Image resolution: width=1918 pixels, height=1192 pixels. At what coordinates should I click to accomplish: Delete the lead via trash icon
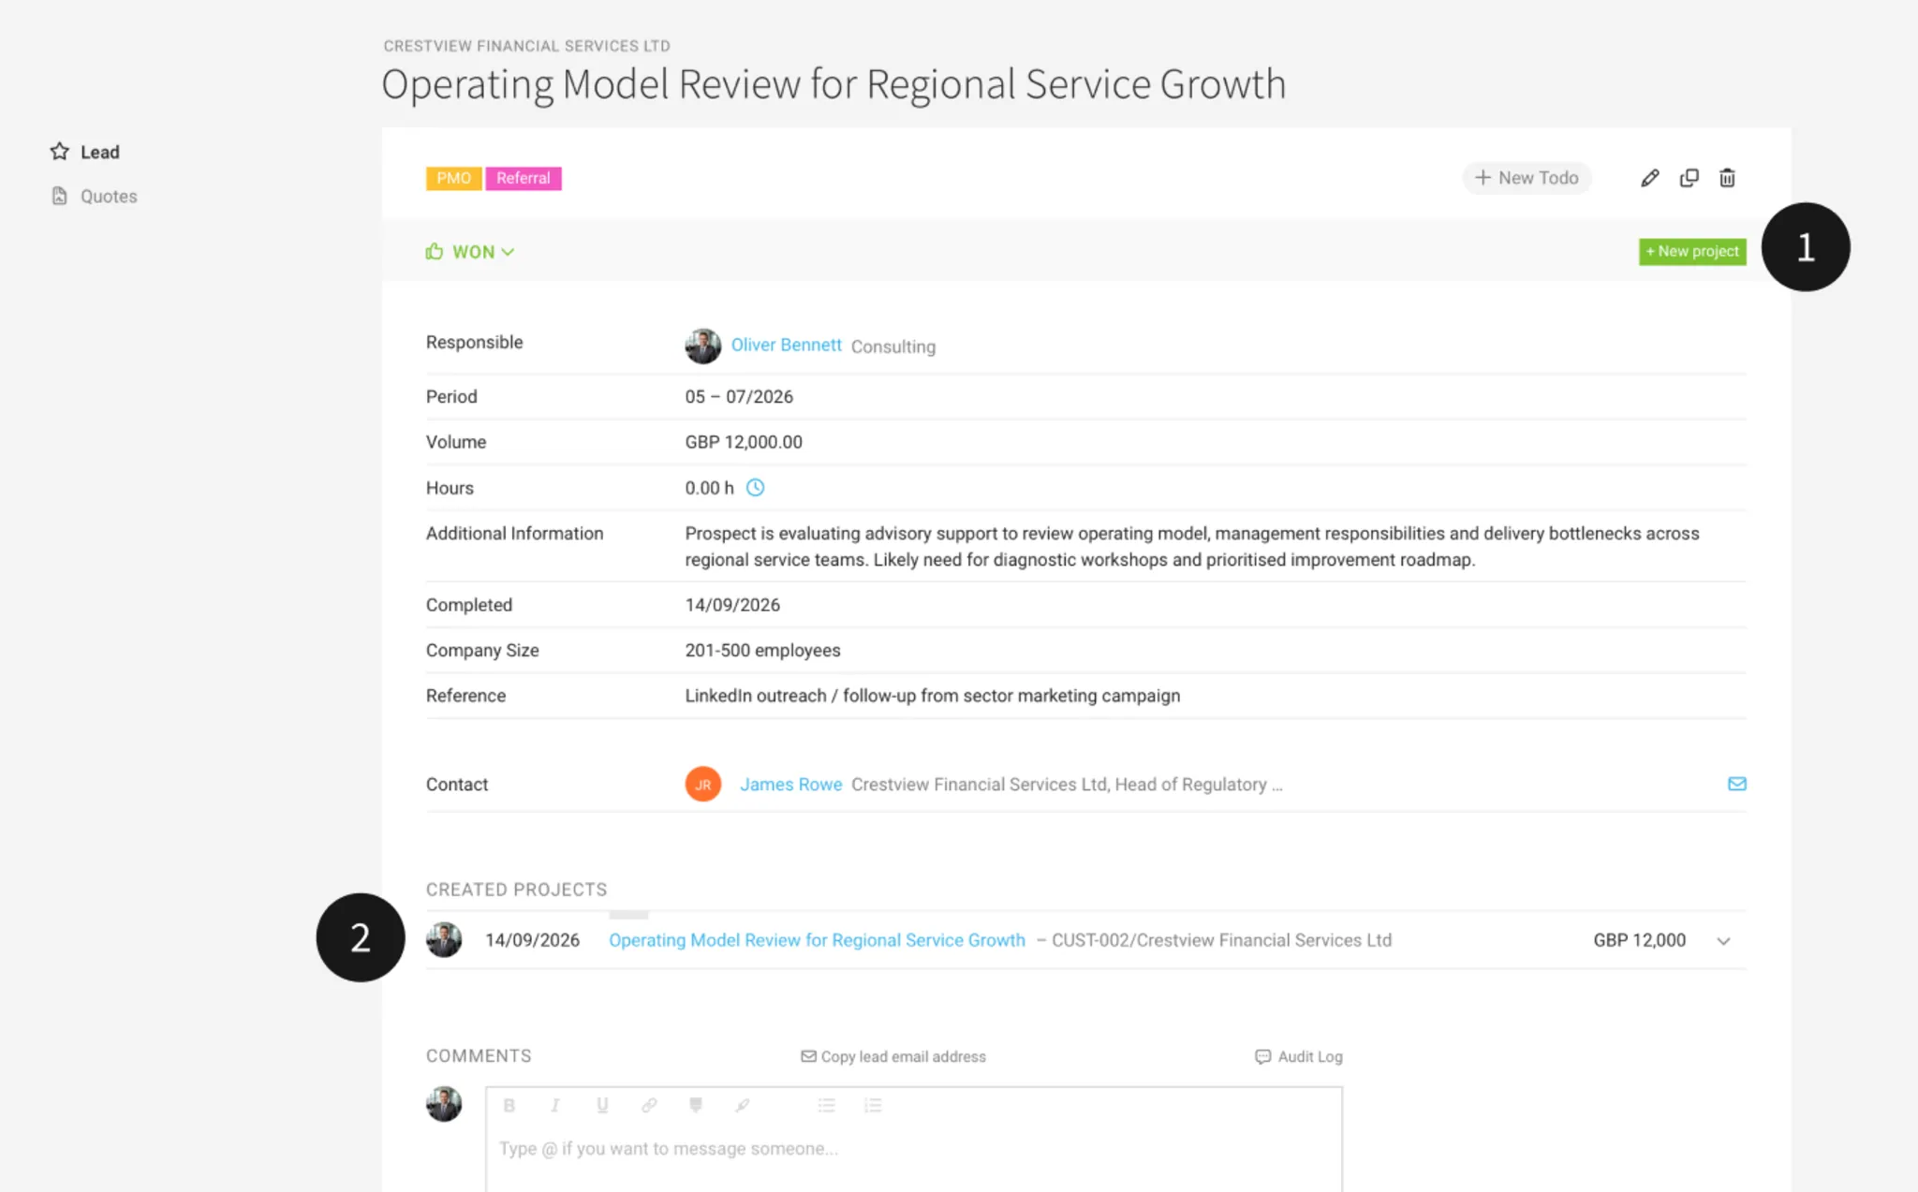1727,178
